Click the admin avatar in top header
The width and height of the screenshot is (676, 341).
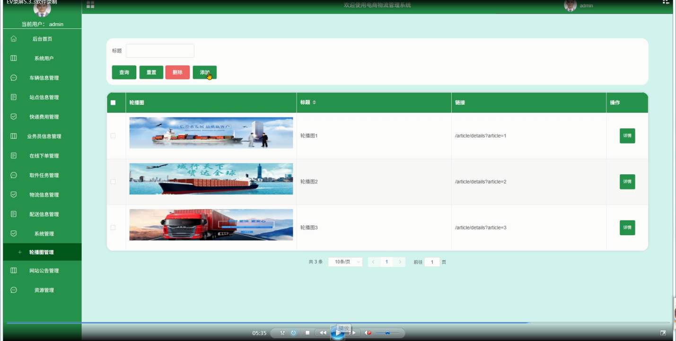pyautogui.click(x=571, y=5)
